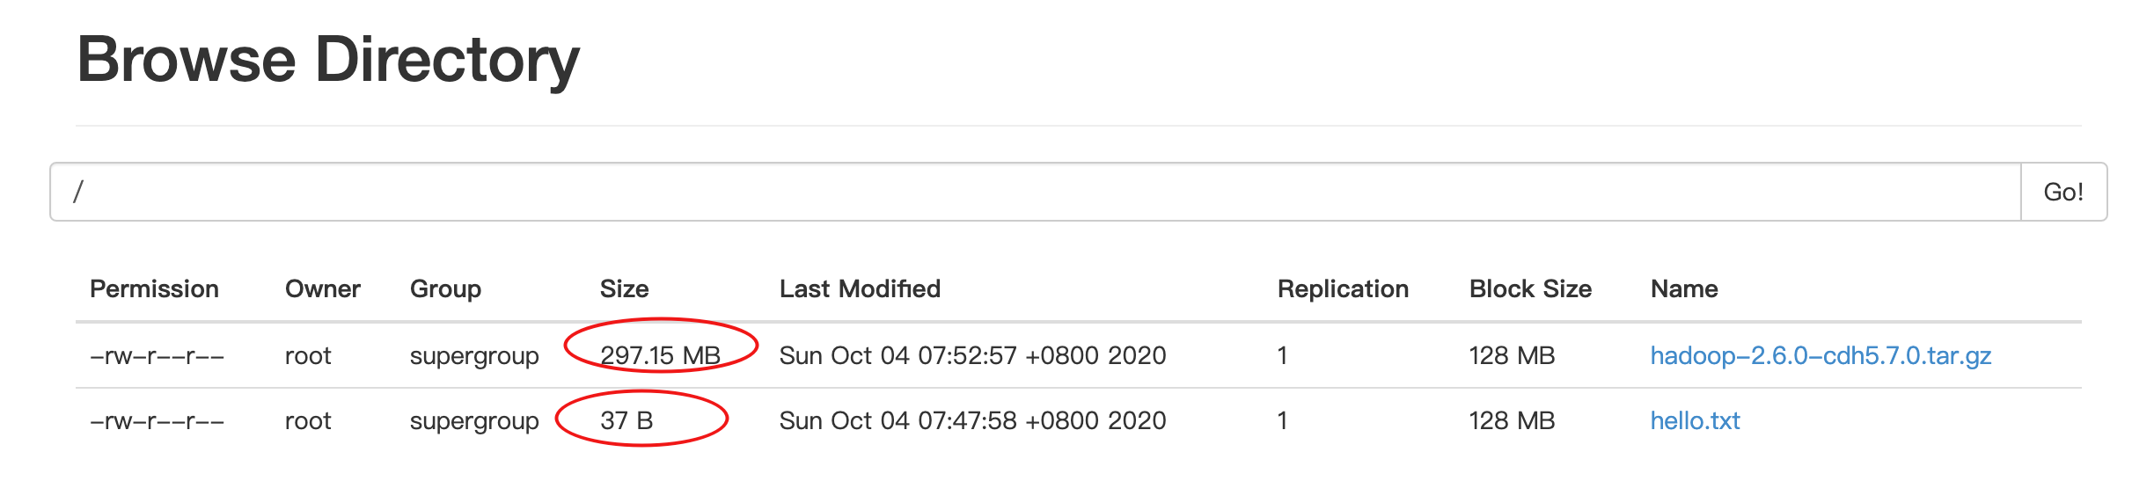Click the hello.txt row's supergroup cell
Viewport: 2154px width, 503px height.
(x=474, y=421)
